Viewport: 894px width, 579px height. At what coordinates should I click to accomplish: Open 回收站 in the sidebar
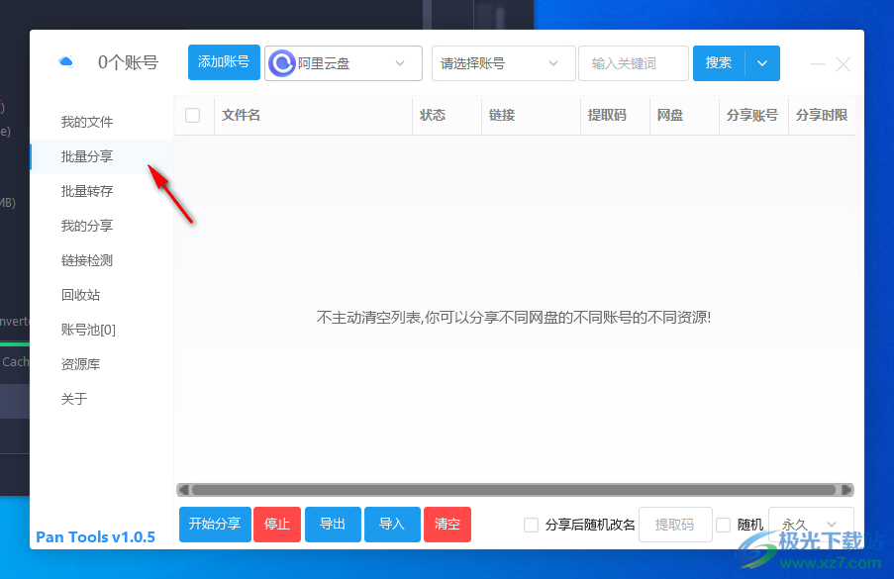[80, 295]
